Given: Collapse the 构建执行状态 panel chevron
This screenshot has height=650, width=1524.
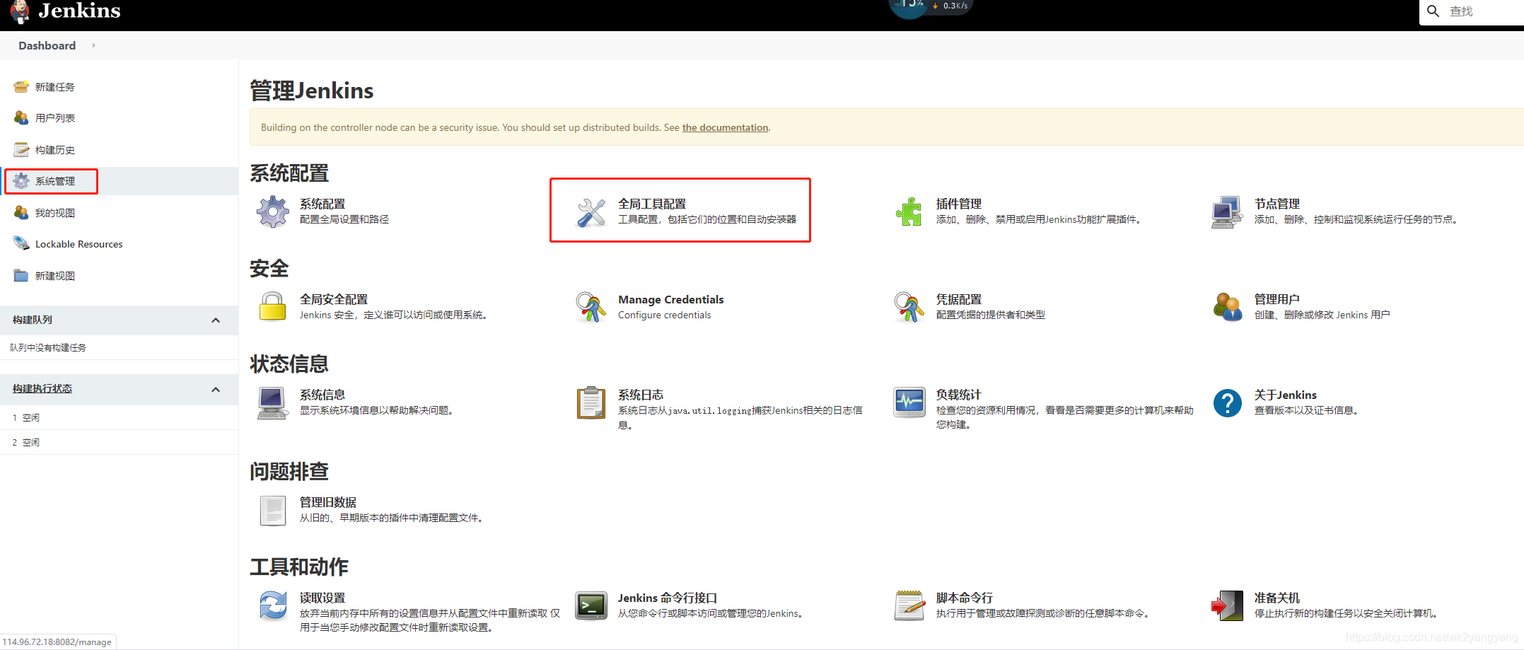Looking at the screenshot, I should pos(216,390).
